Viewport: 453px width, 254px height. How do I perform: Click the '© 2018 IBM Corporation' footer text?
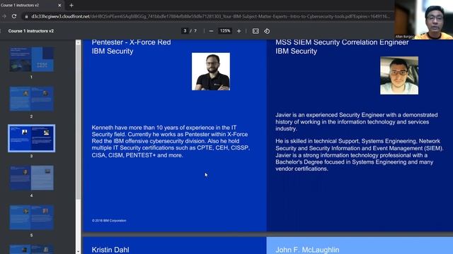coord(109,221)
